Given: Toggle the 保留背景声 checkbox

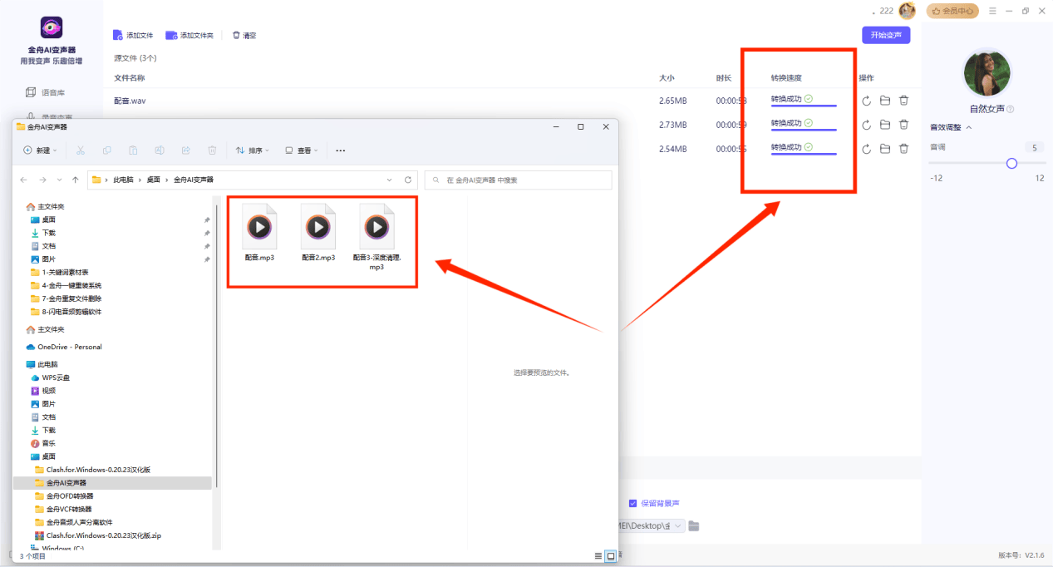Looking at the screenshot, I should pos(633,503).
